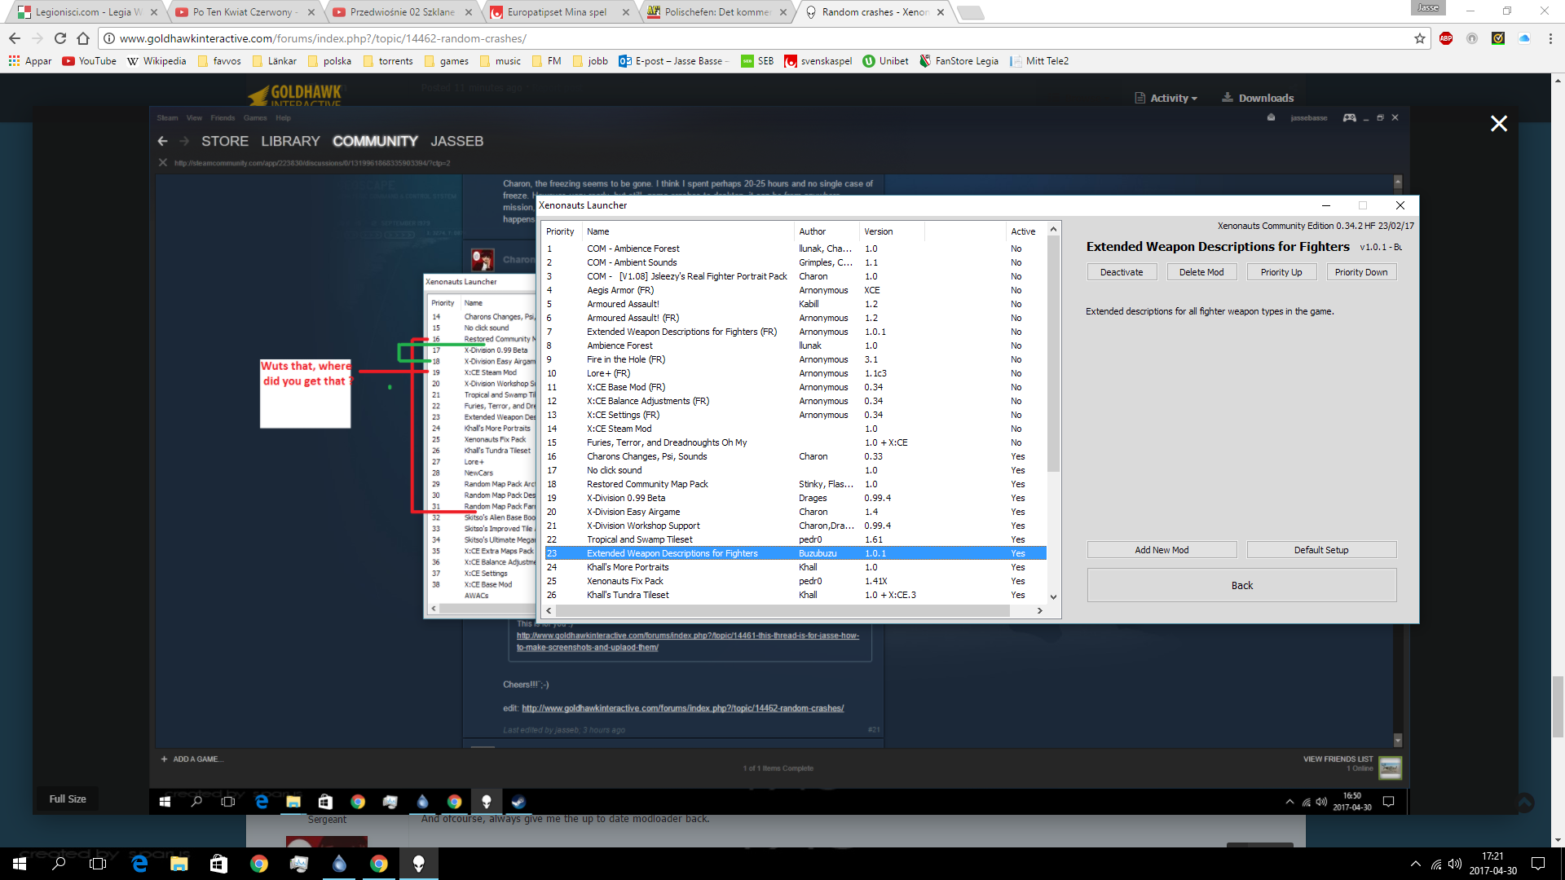The width and height of the screenshot is (1565, 880).
Task: Reload the forum page
Action: click(x=60, y=38)
